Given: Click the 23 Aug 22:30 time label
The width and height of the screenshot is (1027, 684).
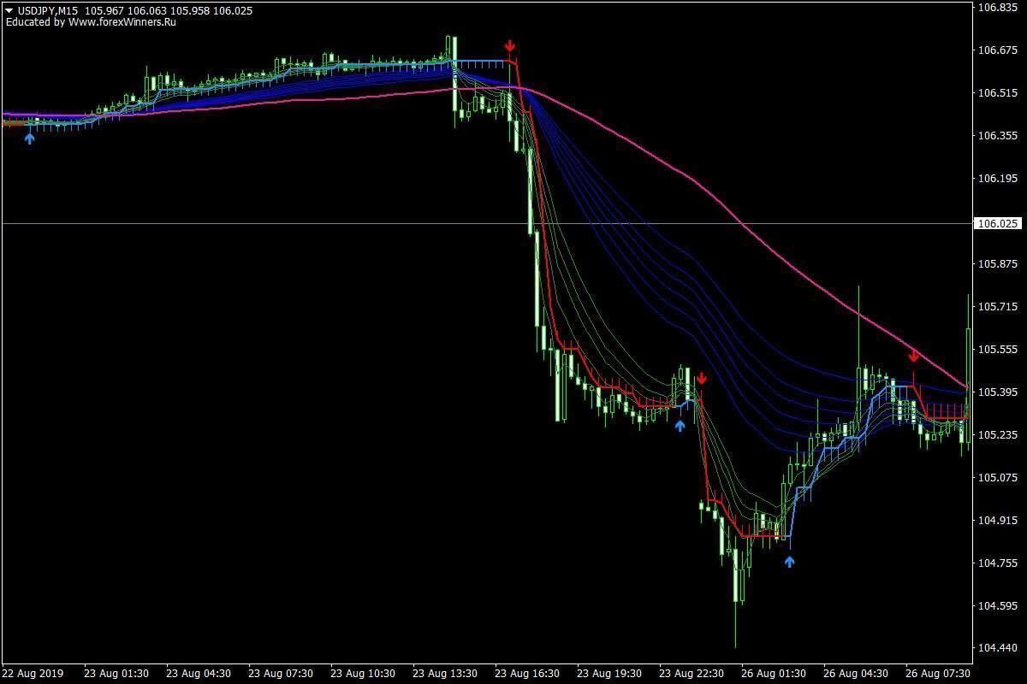Looking at the screenshot, I should tap(692, 674).
